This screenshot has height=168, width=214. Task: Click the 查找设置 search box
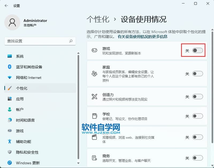click(x=37, y=41)
